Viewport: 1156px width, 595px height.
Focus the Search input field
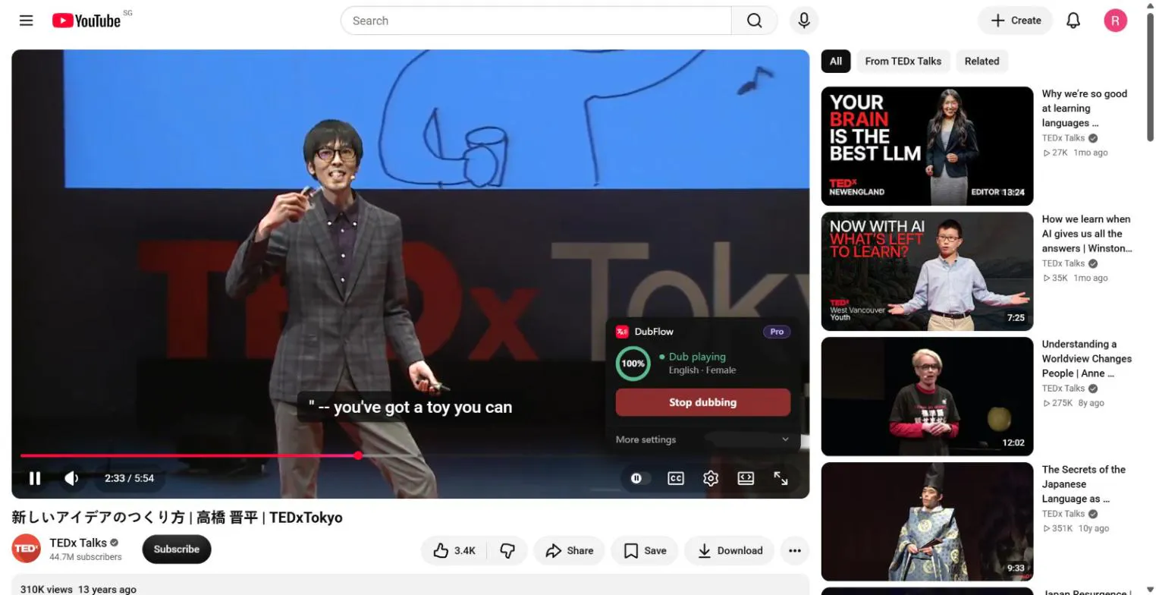(536, 20)
